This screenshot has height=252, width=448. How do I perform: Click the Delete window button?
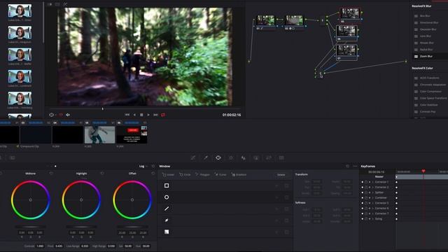[281, 174]
